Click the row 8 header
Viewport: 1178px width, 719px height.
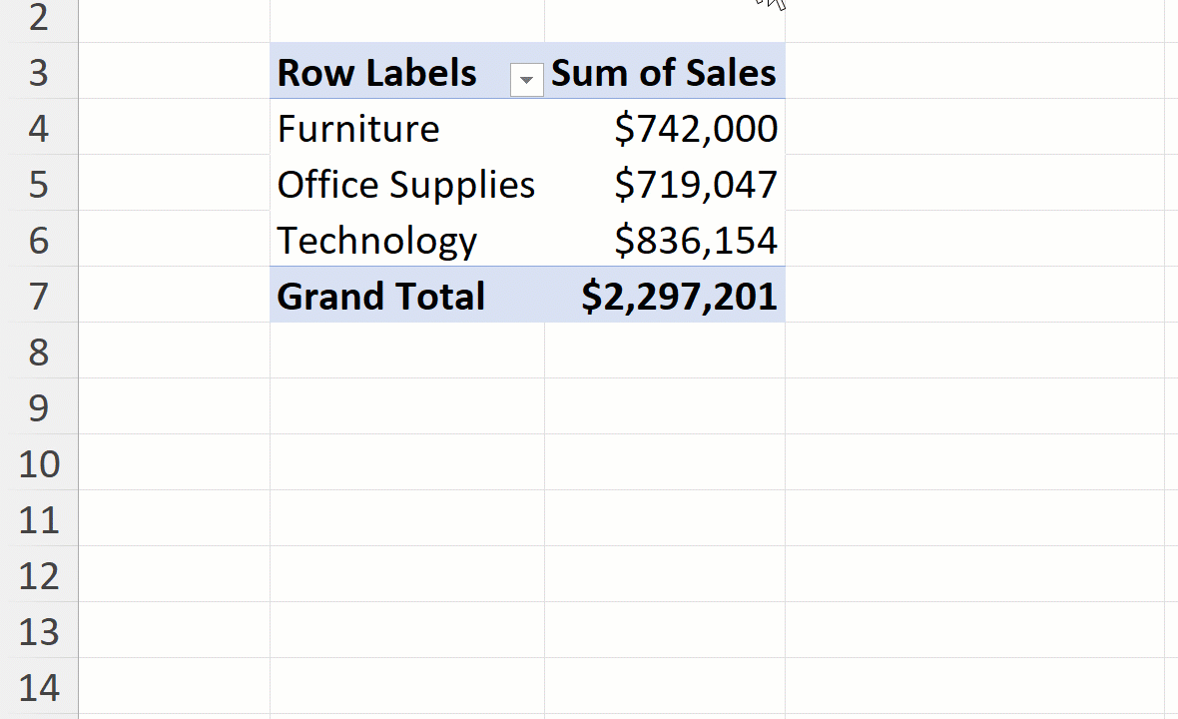(x=39, y=353)
